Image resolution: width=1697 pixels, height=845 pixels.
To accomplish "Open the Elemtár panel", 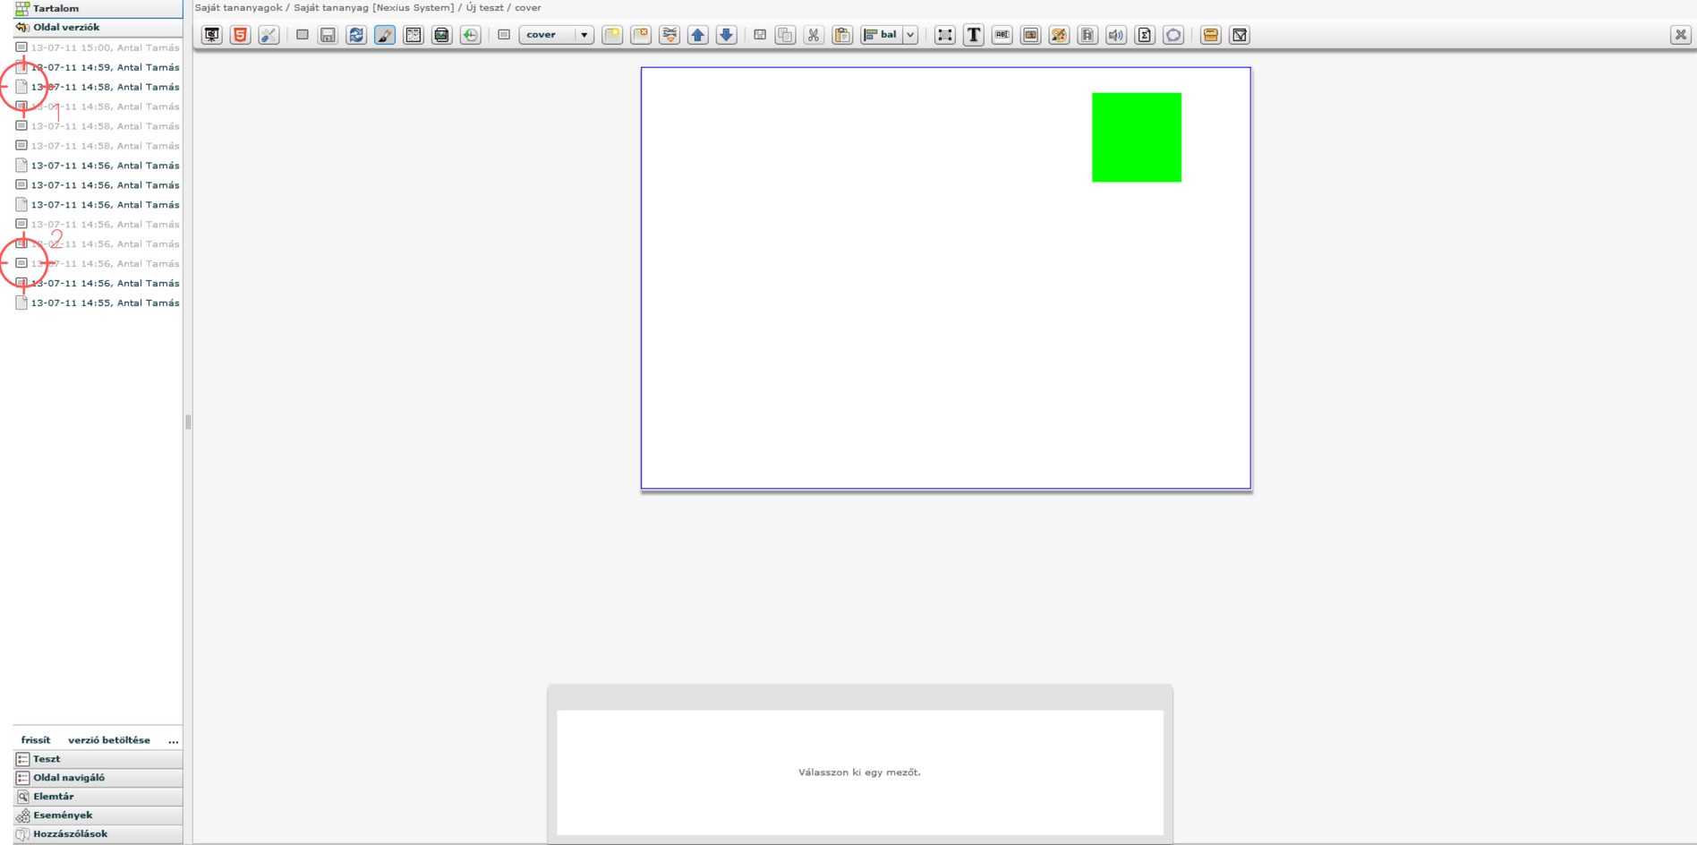I will pyautogui.click(x=54, y=797).
